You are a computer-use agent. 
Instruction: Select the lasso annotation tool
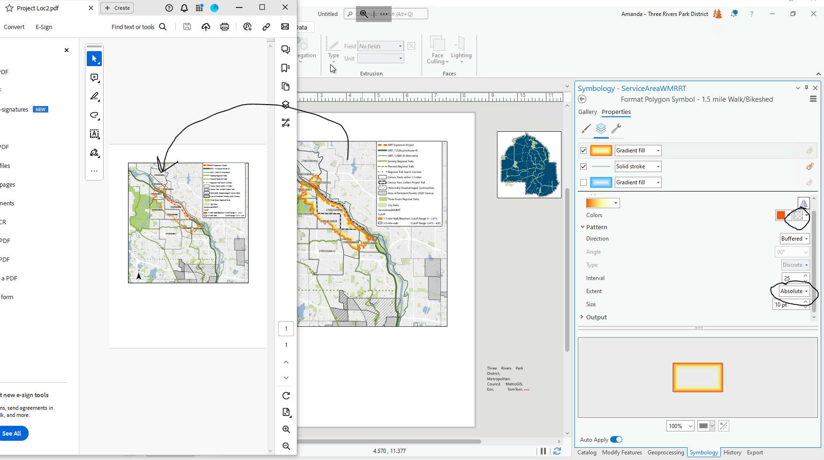(x=94, y=115)
